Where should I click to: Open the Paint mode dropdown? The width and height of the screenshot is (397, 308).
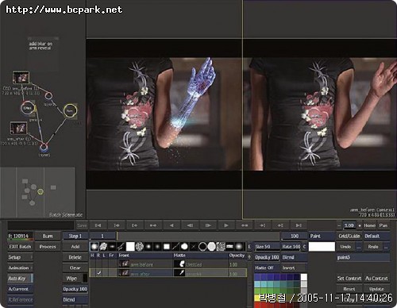(x=322, y=236)
